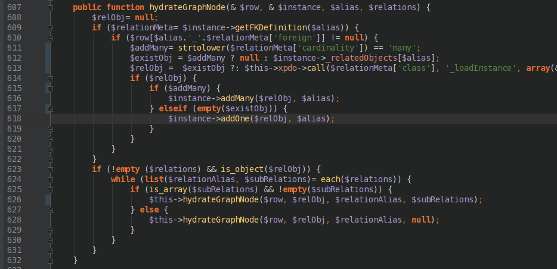Click the fold end marker on line 619

(x=50, y=129)
